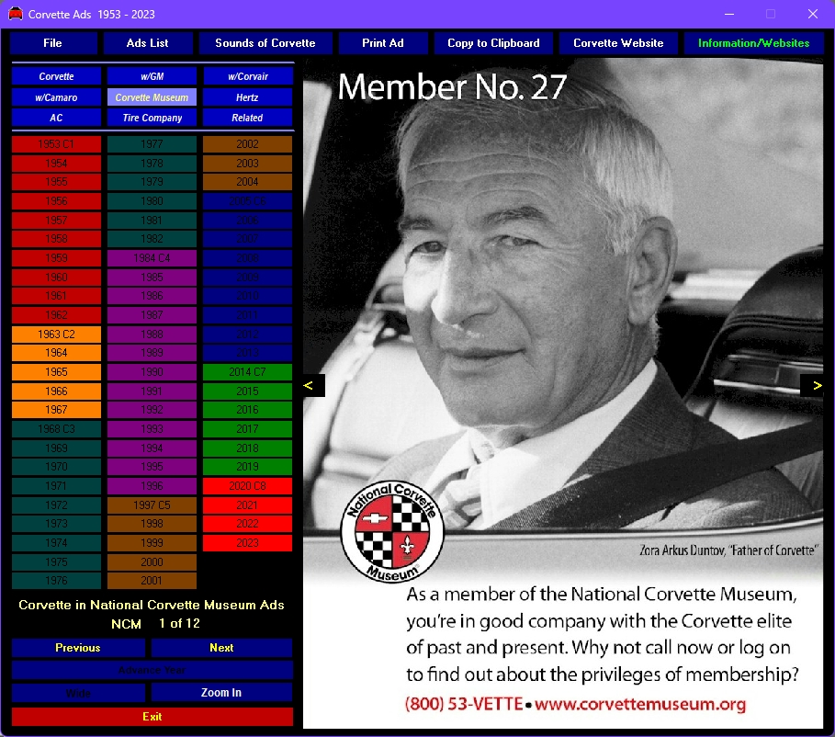Screen dimensions: 835x737
Task: Choose the 2010 year button
Action: coord(248,296)
